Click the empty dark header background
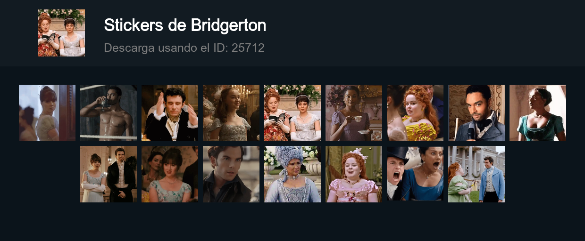The height and width of the screenshot is (241, 585). (x=425, y=33)
